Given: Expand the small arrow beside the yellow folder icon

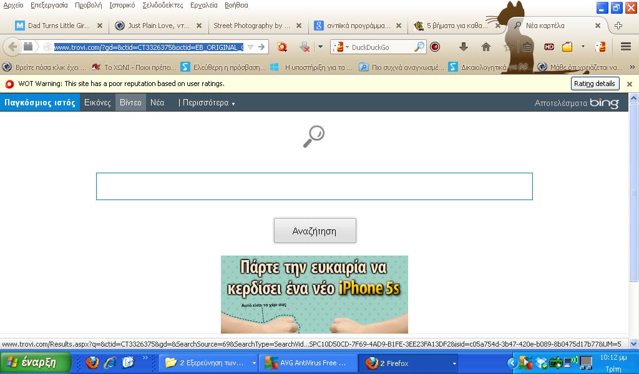Looking at the screenshot, I should (x=583, y=47).
